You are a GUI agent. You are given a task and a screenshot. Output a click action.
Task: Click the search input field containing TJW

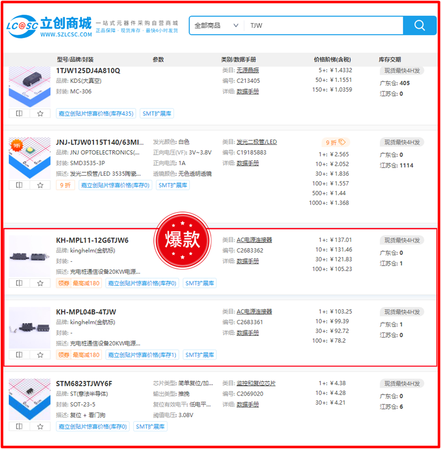pos(322,26)
